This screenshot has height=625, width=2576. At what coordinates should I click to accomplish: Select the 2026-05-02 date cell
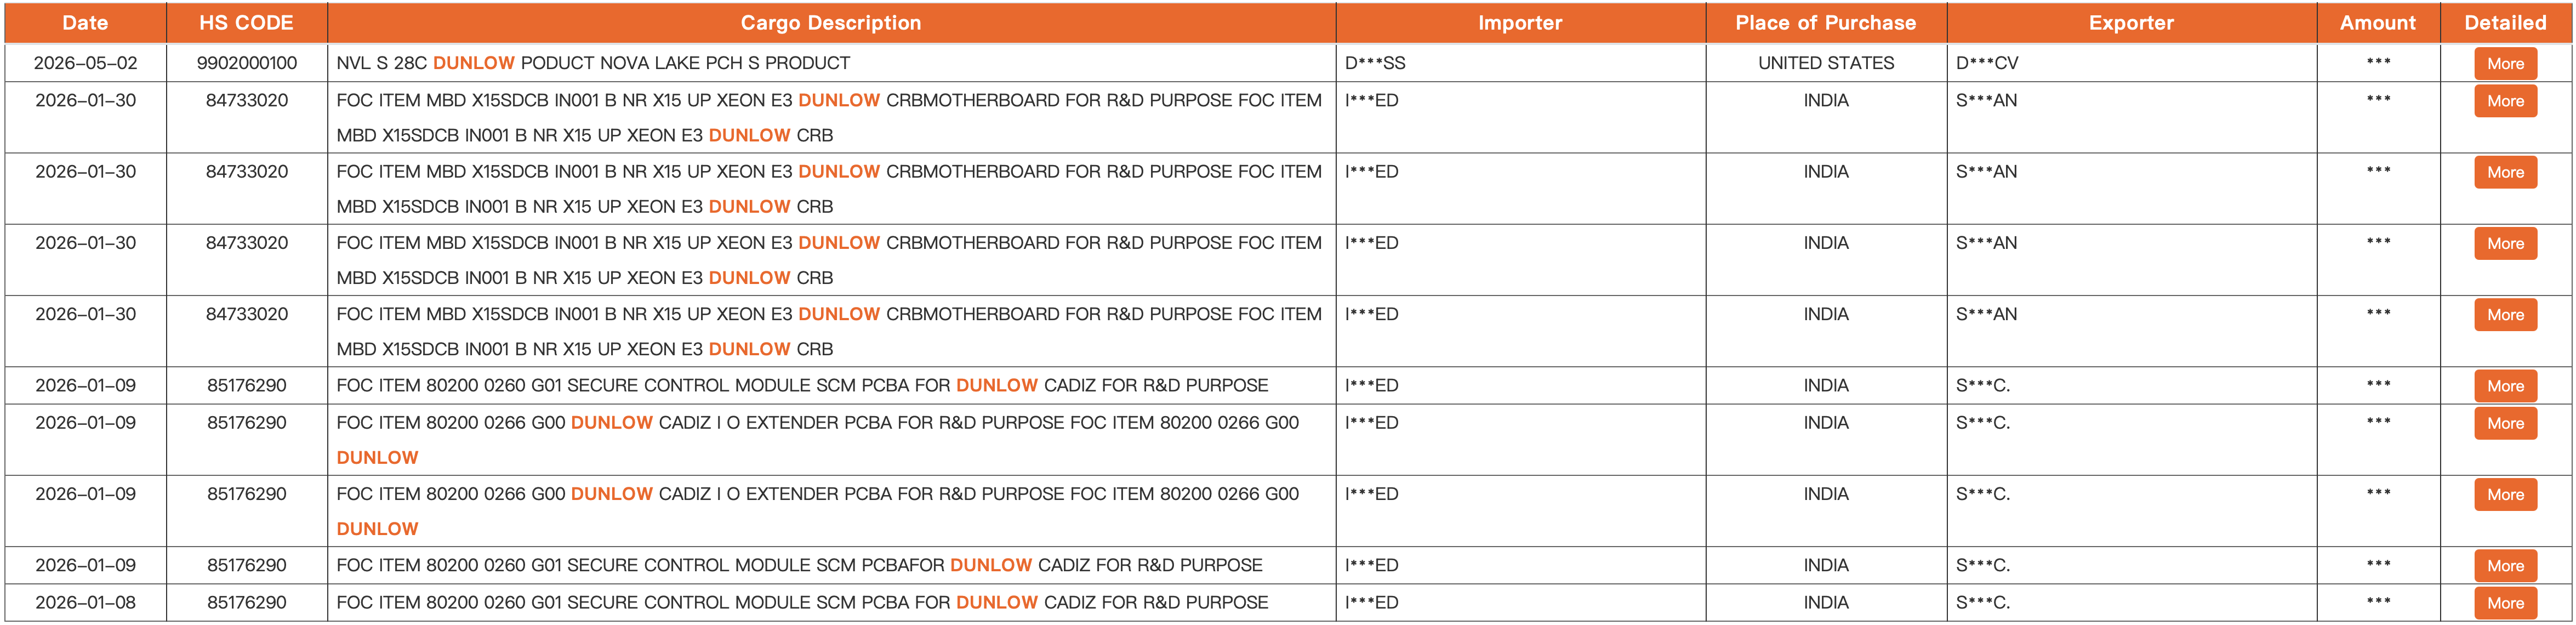coord(86,63)
